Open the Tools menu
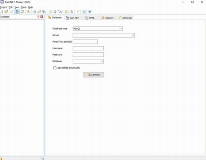This screenshot has height=160, width=206. click(24, 7)
